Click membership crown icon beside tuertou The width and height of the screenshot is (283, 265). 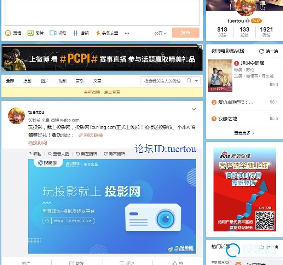tap(247, 21)
